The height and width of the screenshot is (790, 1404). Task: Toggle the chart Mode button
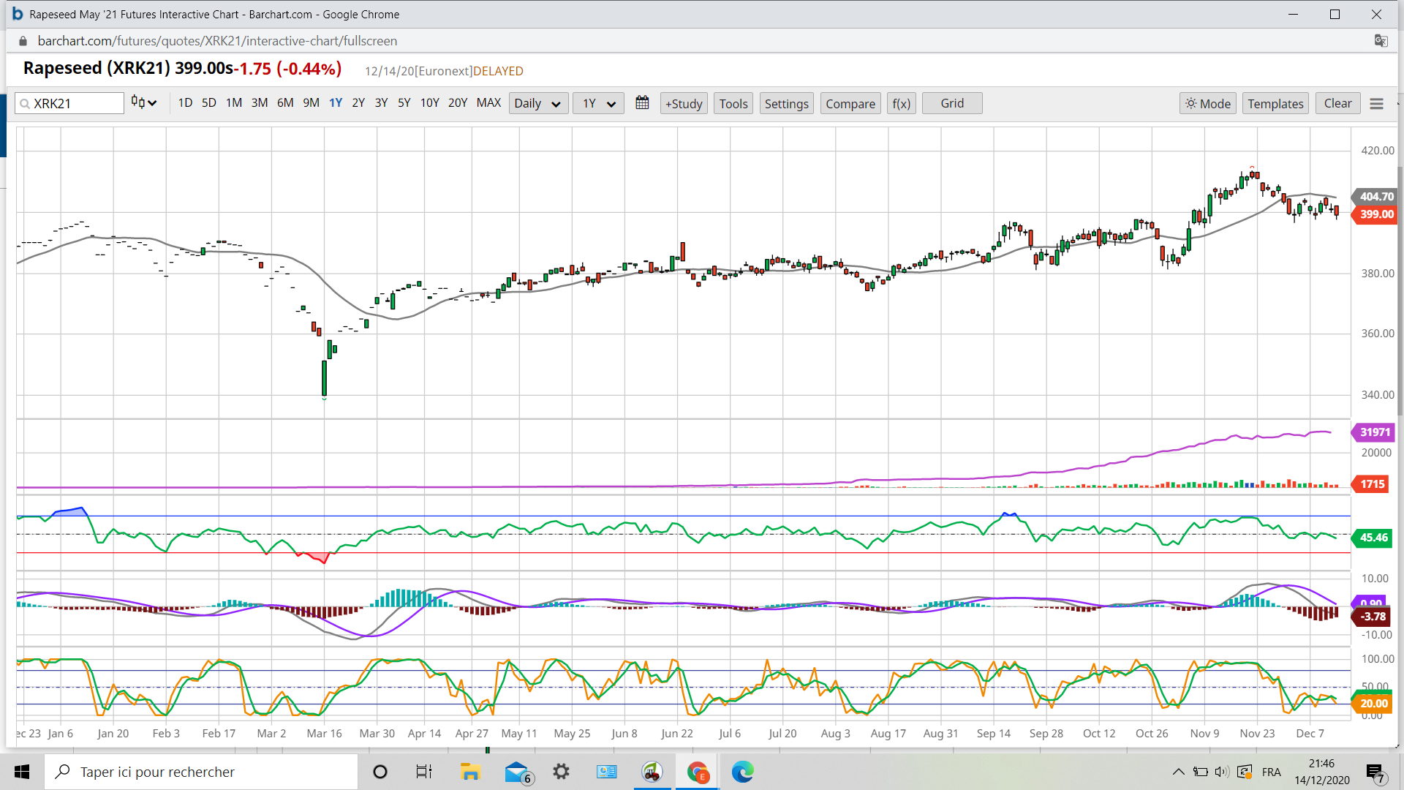pyautogui.click(x=1207, y=103)
